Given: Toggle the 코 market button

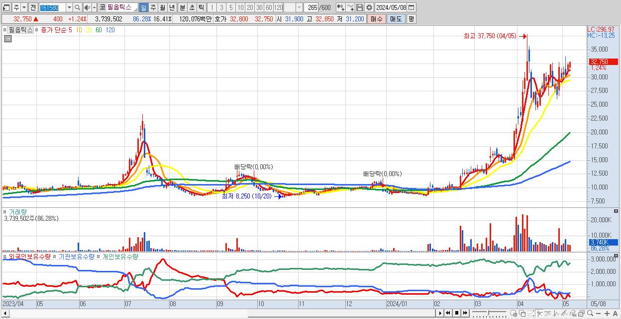Looking at the screenshot, I should pos(102,7).
